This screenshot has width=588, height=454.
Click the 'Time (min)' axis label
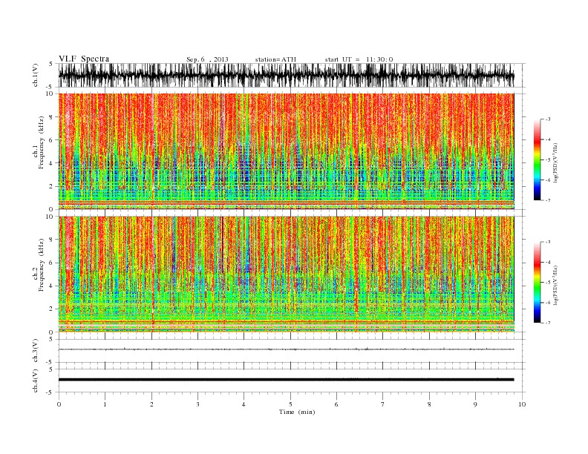(x=297, y=412)
